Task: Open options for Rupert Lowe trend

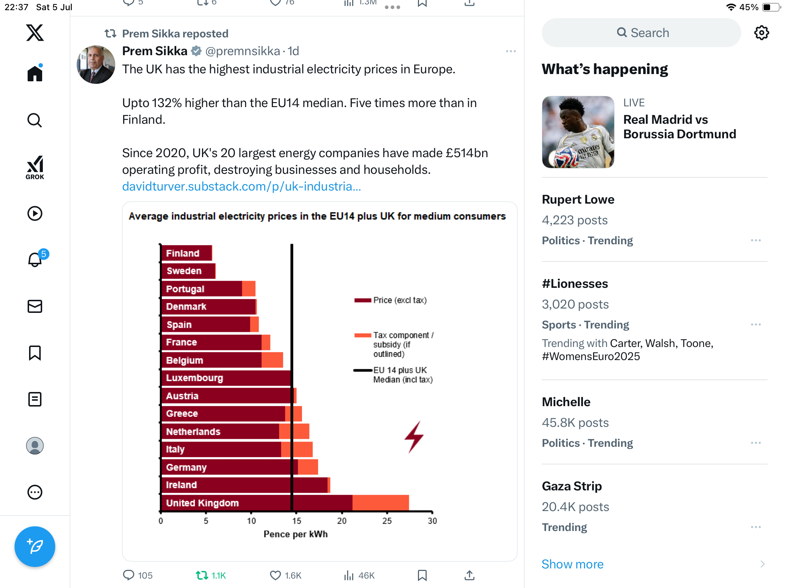Action: tap(756, 240)
